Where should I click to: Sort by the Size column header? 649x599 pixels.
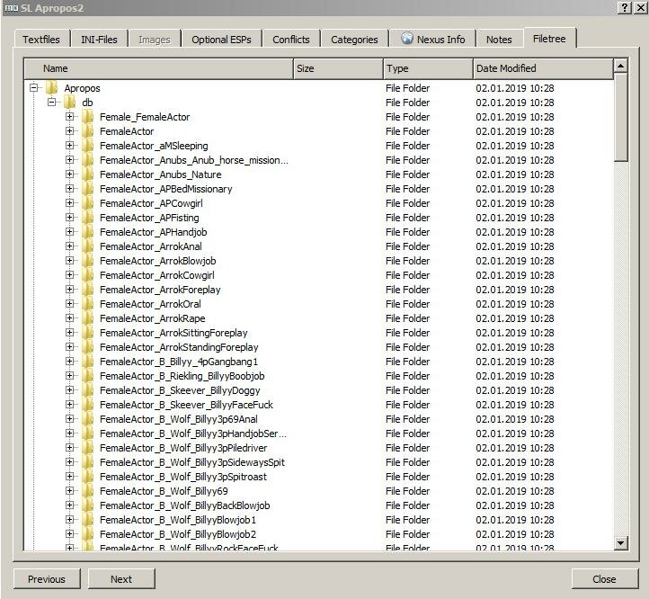(x=339, y=68)
